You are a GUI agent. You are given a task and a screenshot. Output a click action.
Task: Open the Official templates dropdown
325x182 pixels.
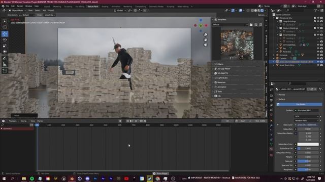coord(230,25)
